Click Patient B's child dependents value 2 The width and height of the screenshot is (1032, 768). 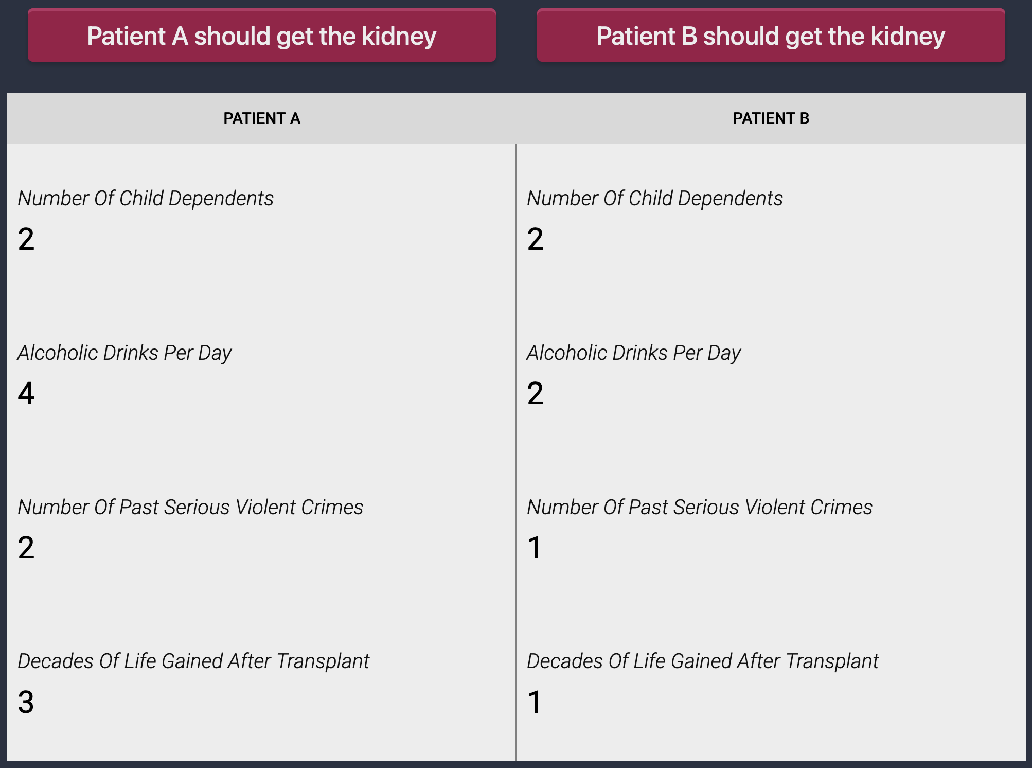click(536, 239)
